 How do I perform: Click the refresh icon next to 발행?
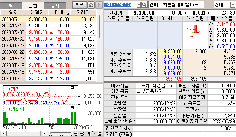(91, 5)
